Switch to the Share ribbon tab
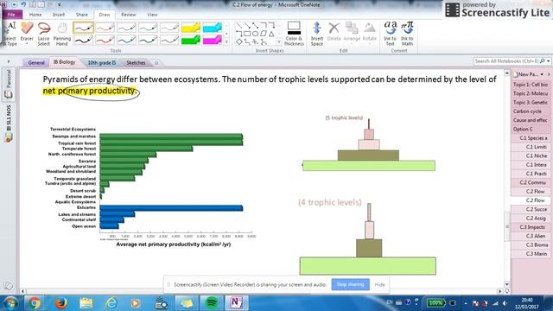The image size is (553, 311). 81,15
